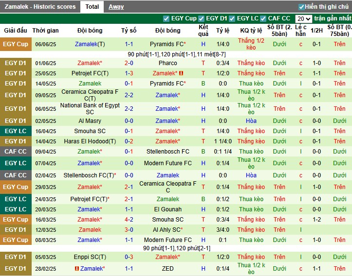The image size is (352, 276).
Task: Open Petrojet FC(T) on the 24/03/25 row
Action: (x=90, y=199)
